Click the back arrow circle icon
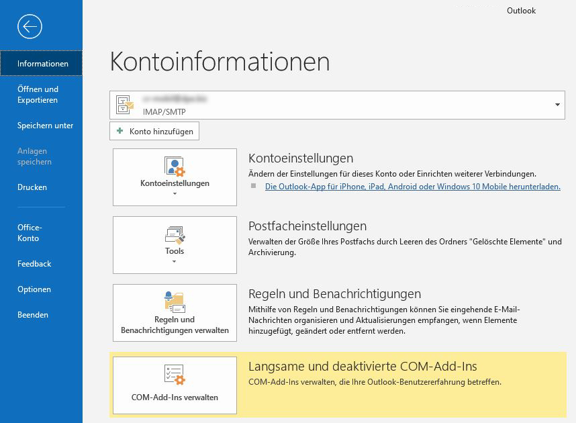Viewport: 576px width, 423px height. click(30, 26)
